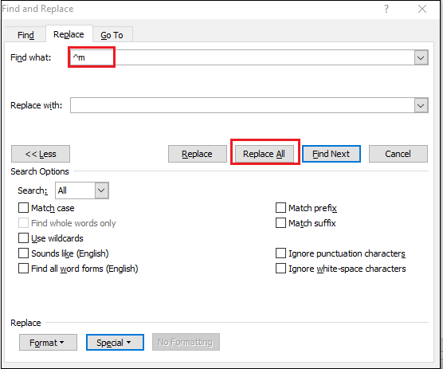Click the help question mark icon
Image resolution: width=443 pixels, height=369 pixels.
(386, 9)
